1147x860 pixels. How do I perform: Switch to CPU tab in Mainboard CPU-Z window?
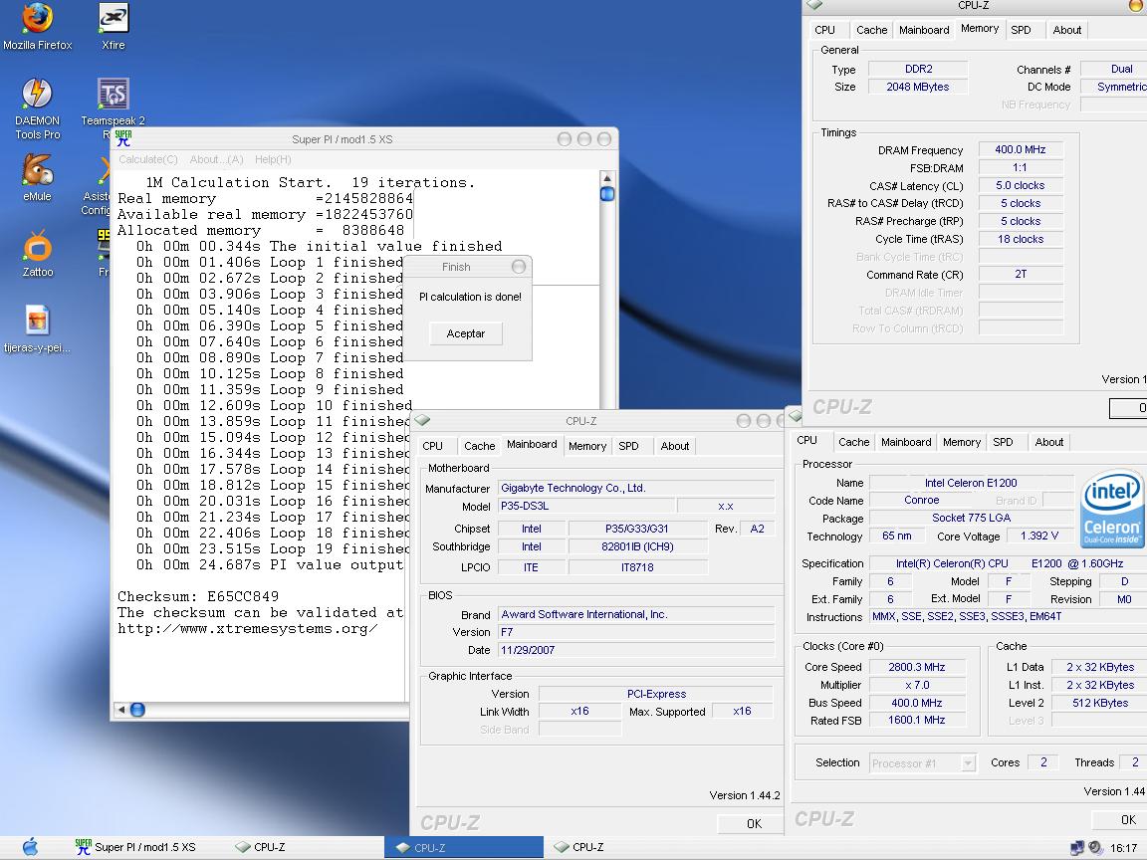tap(432, 446)
